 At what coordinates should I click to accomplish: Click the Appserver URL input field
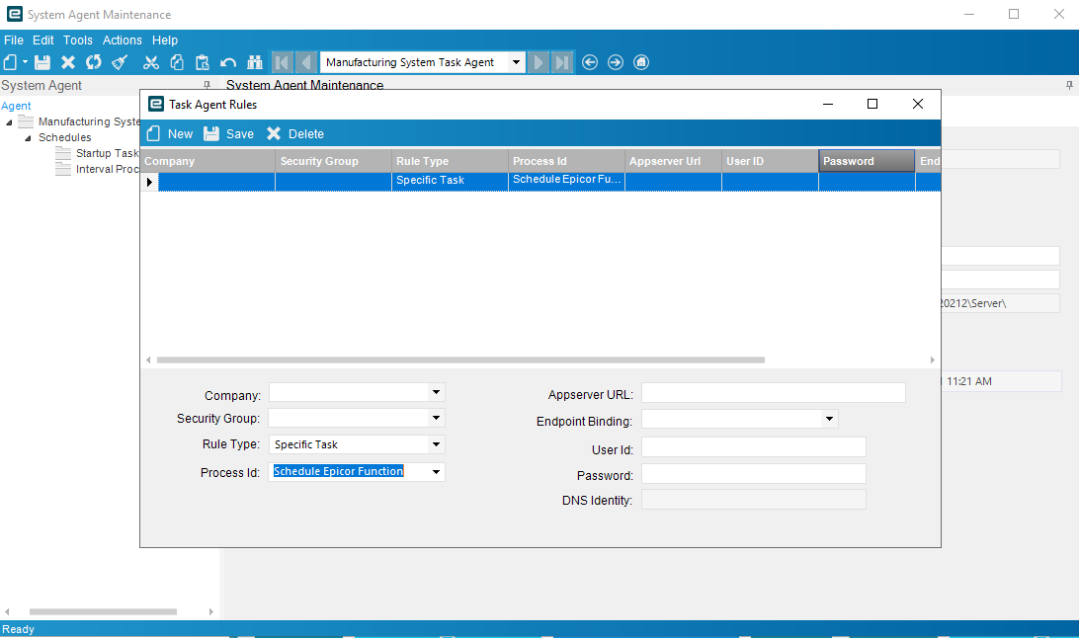pos(774,393)
